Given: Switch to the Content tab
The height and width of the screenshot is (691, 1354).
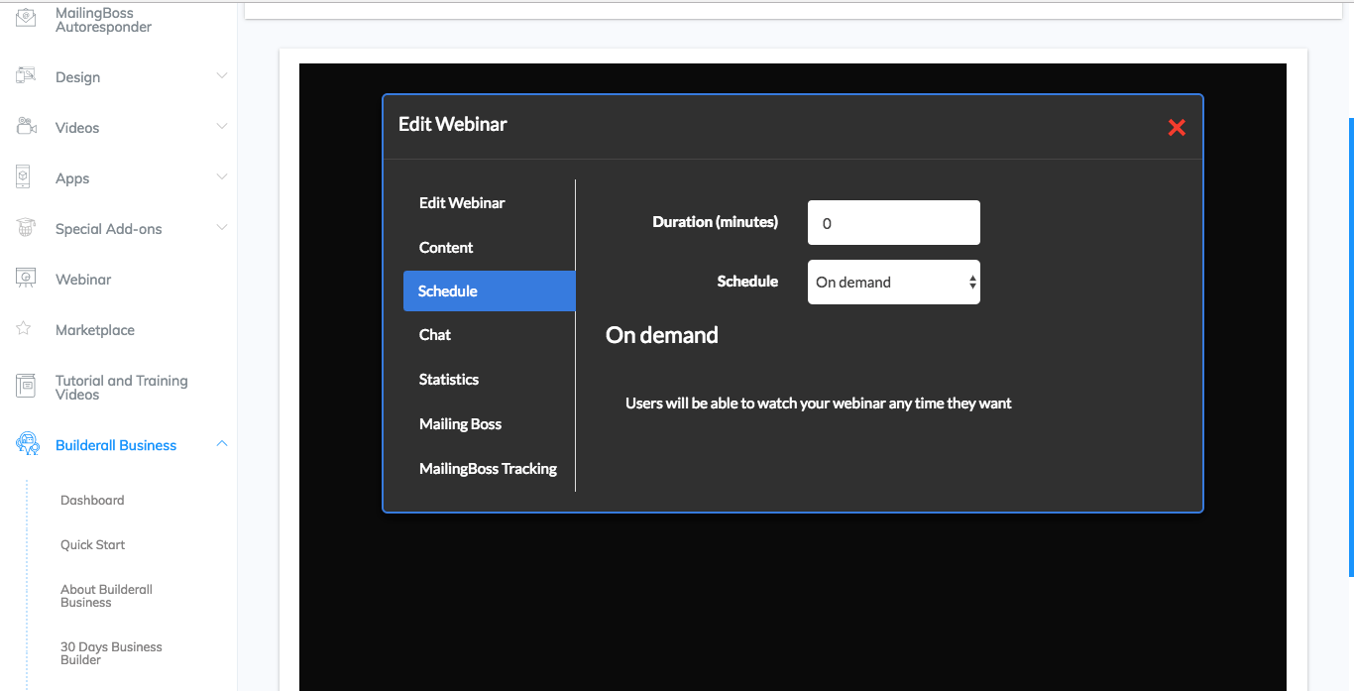Looking at the screenshot, I should pyautogui.click(x=446, y=247).
